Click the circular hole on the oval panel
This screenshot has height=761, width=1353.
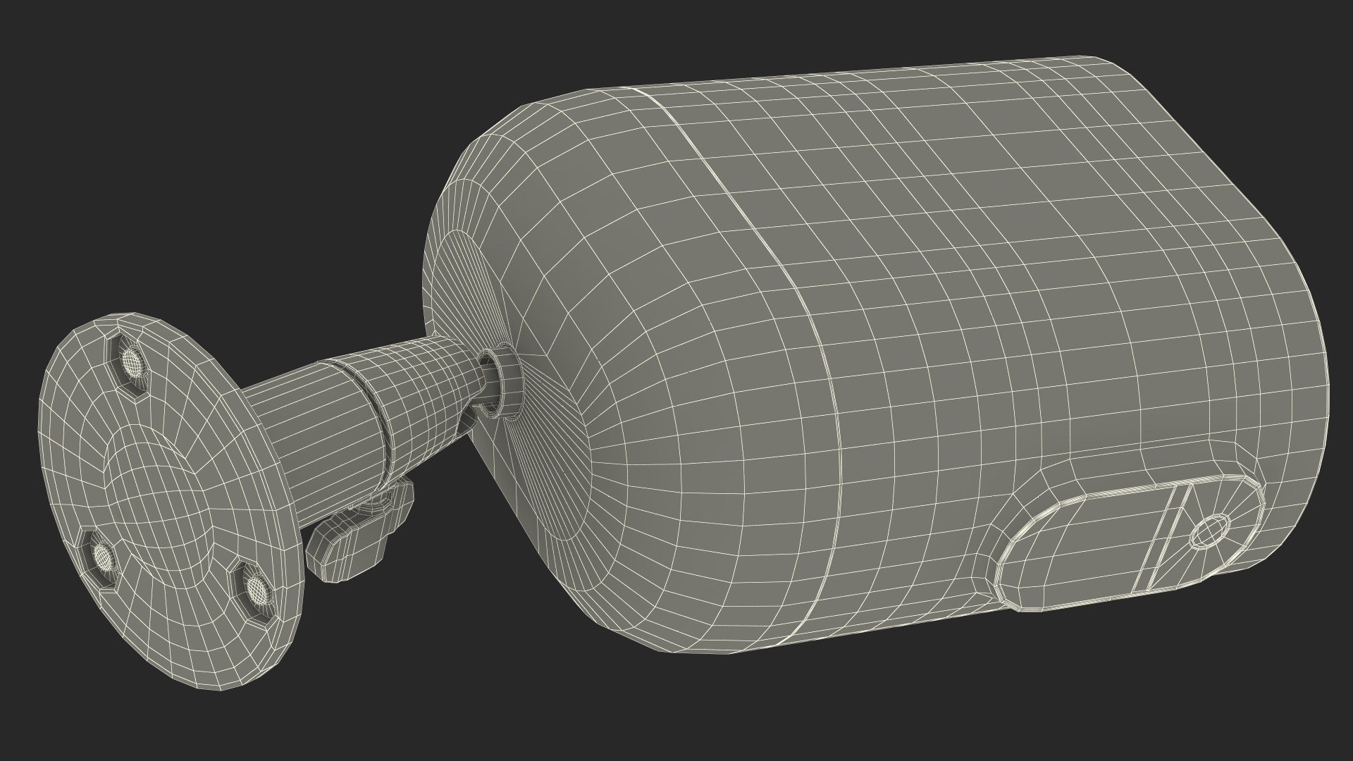[x=1209, y=531]
